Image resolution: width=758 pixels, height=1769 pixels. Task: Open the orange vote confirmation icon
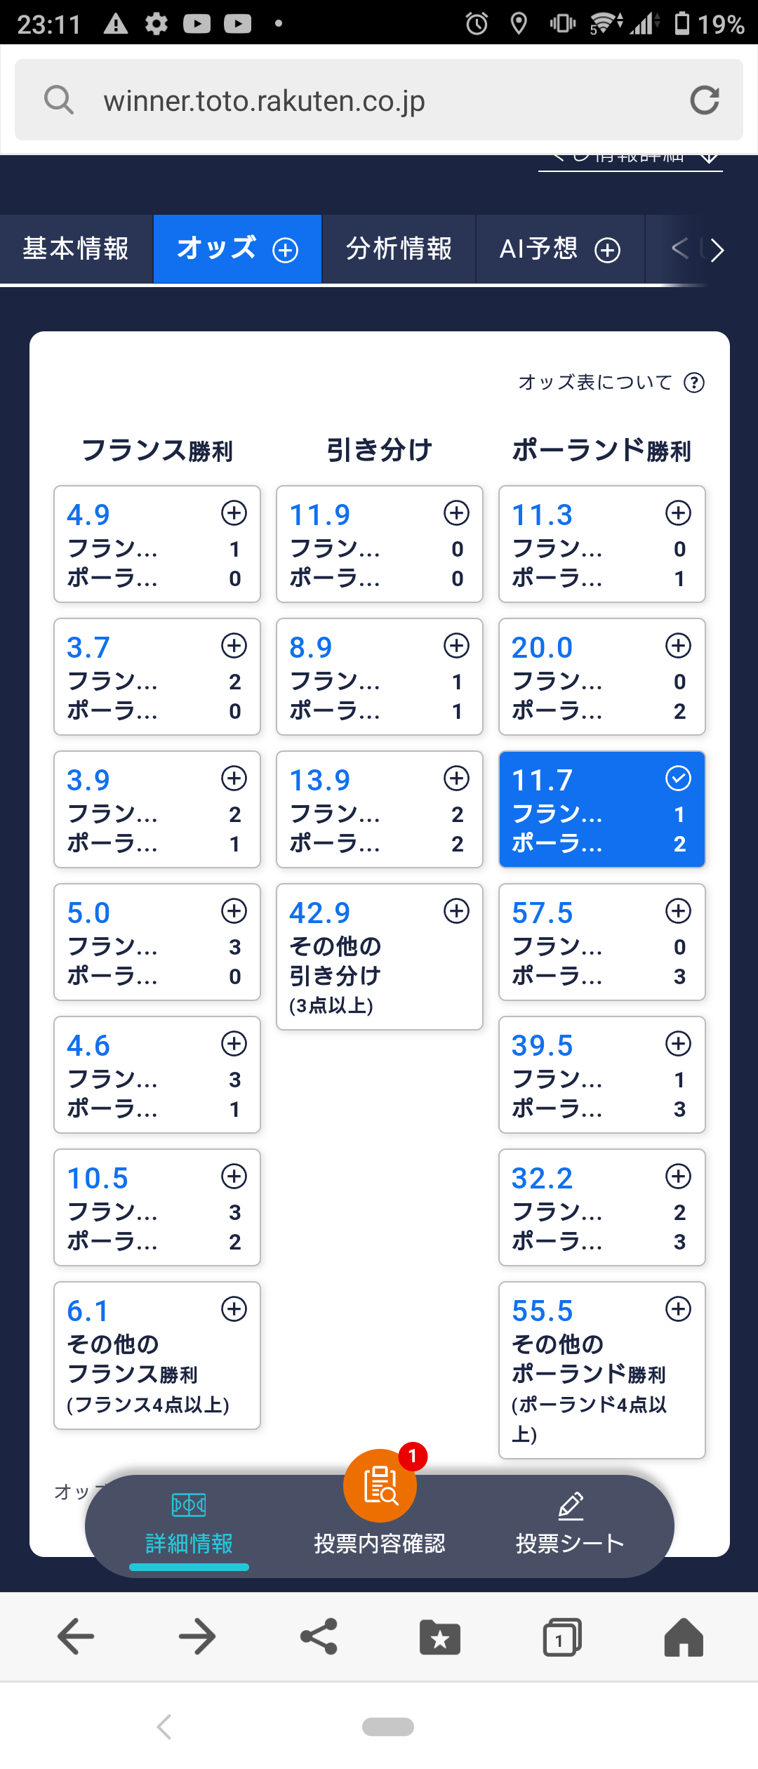380,1485
